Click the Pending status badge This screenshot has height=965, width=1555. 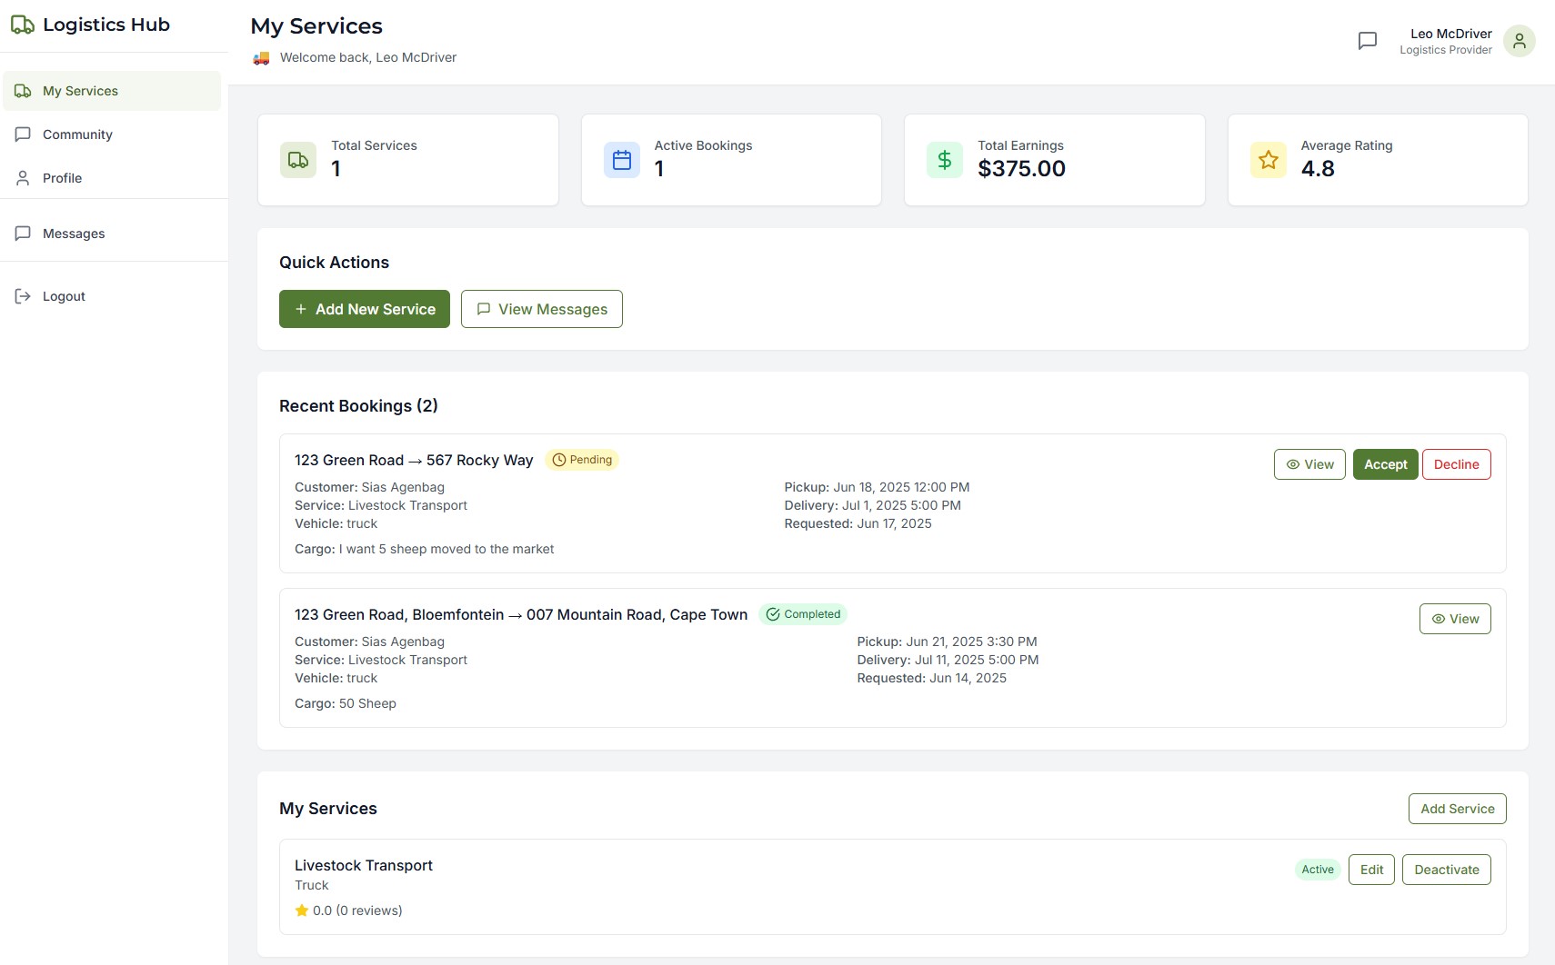point(582,459)
